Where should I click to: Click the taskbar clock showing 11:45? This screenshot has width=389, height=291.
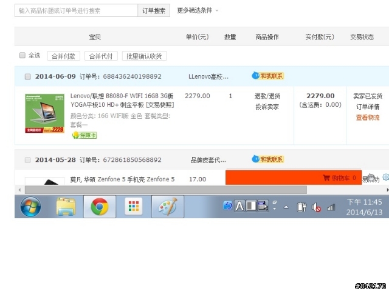pos(364,207)
